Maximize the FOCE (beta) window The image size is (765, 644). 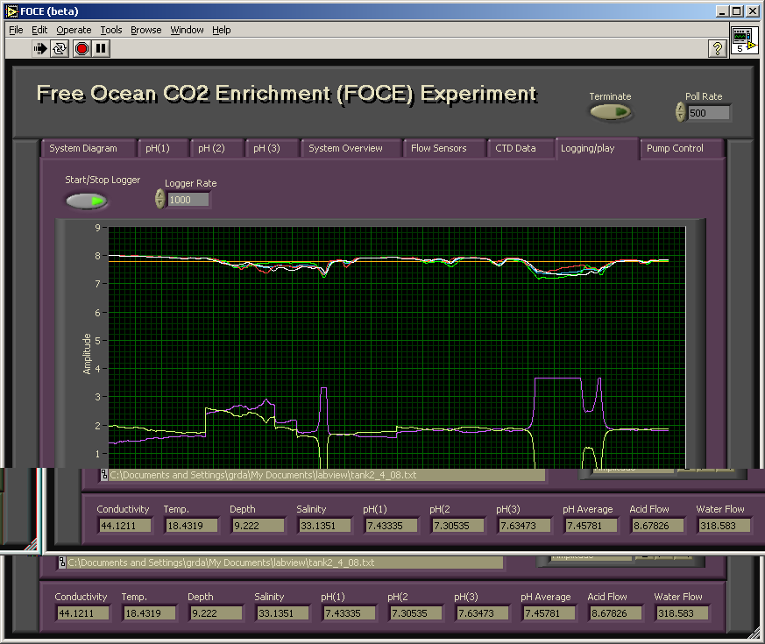tap(736, 11)
